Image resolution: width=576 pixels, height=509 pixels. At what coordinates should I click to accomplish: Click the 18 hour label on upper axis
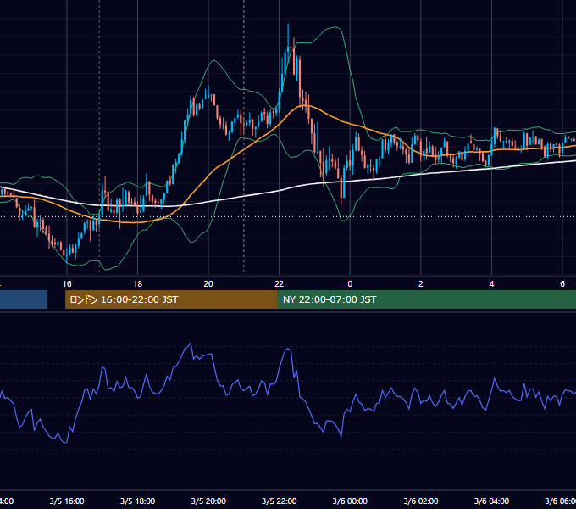pyautogui.click(x=137, y=284)
